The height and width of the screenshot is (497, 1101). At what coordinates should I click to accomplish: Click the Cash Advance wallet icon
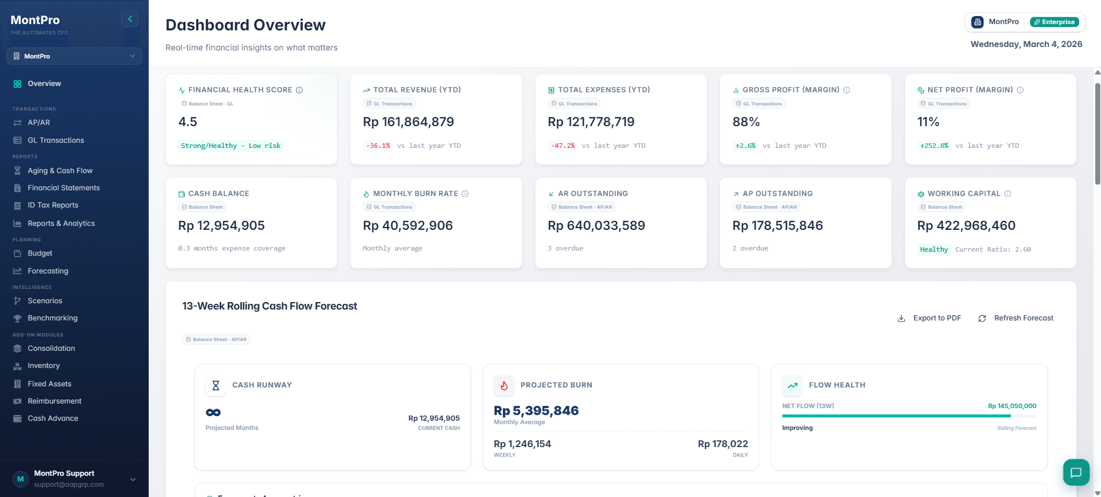tap(17, 418)
